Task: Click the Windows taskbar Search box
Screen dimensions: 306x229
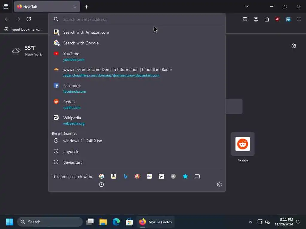Action: coord(50,222)
